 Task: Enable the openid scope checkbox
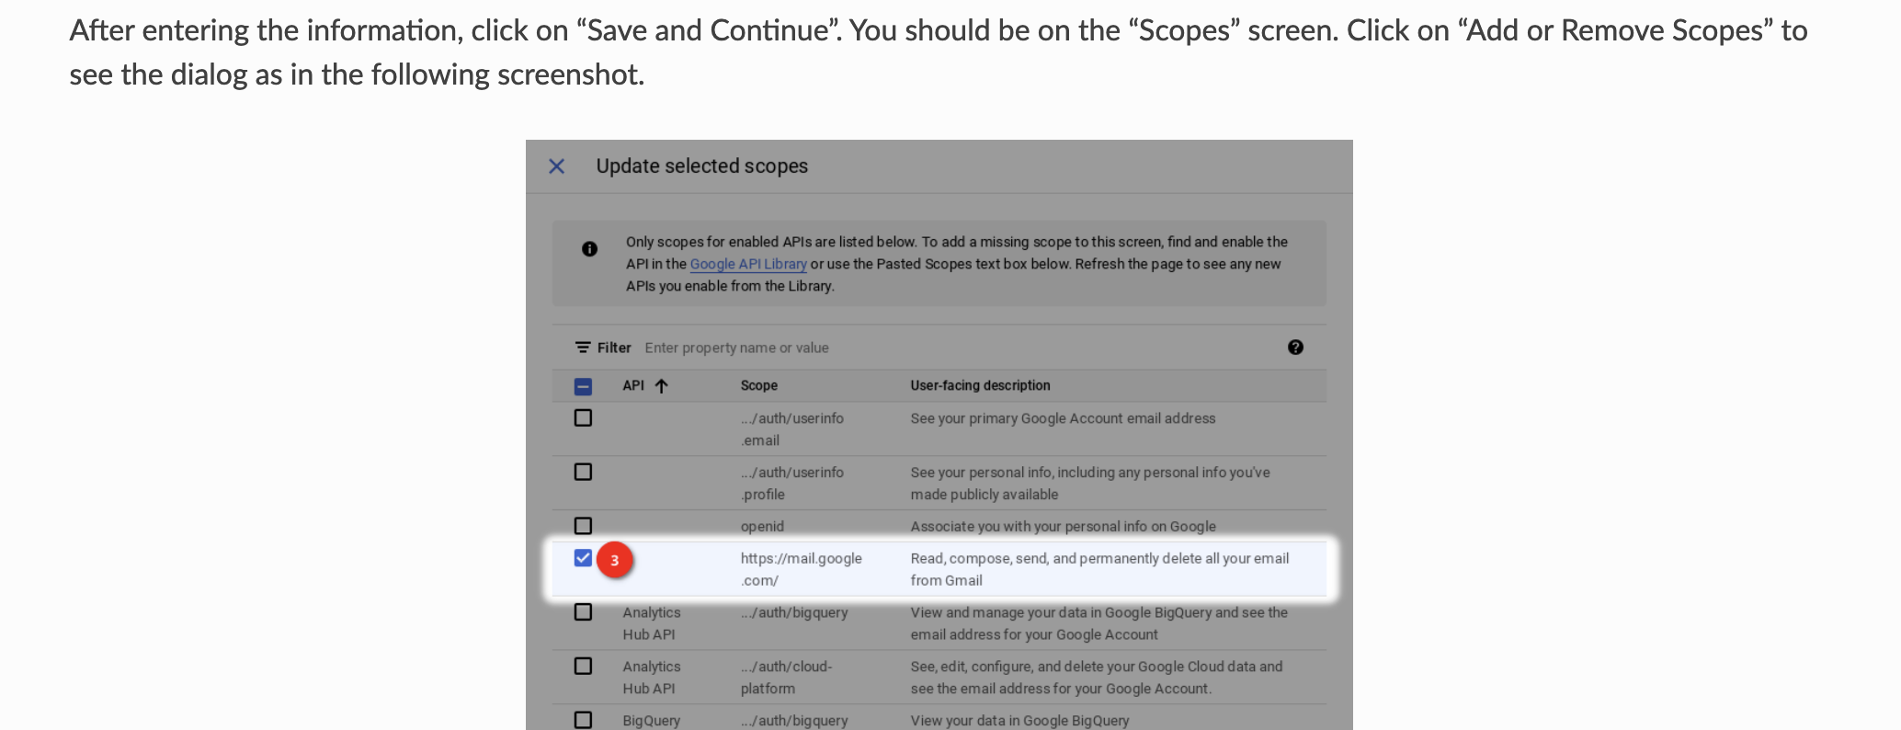pyautogui.click(x=583, y=526)
